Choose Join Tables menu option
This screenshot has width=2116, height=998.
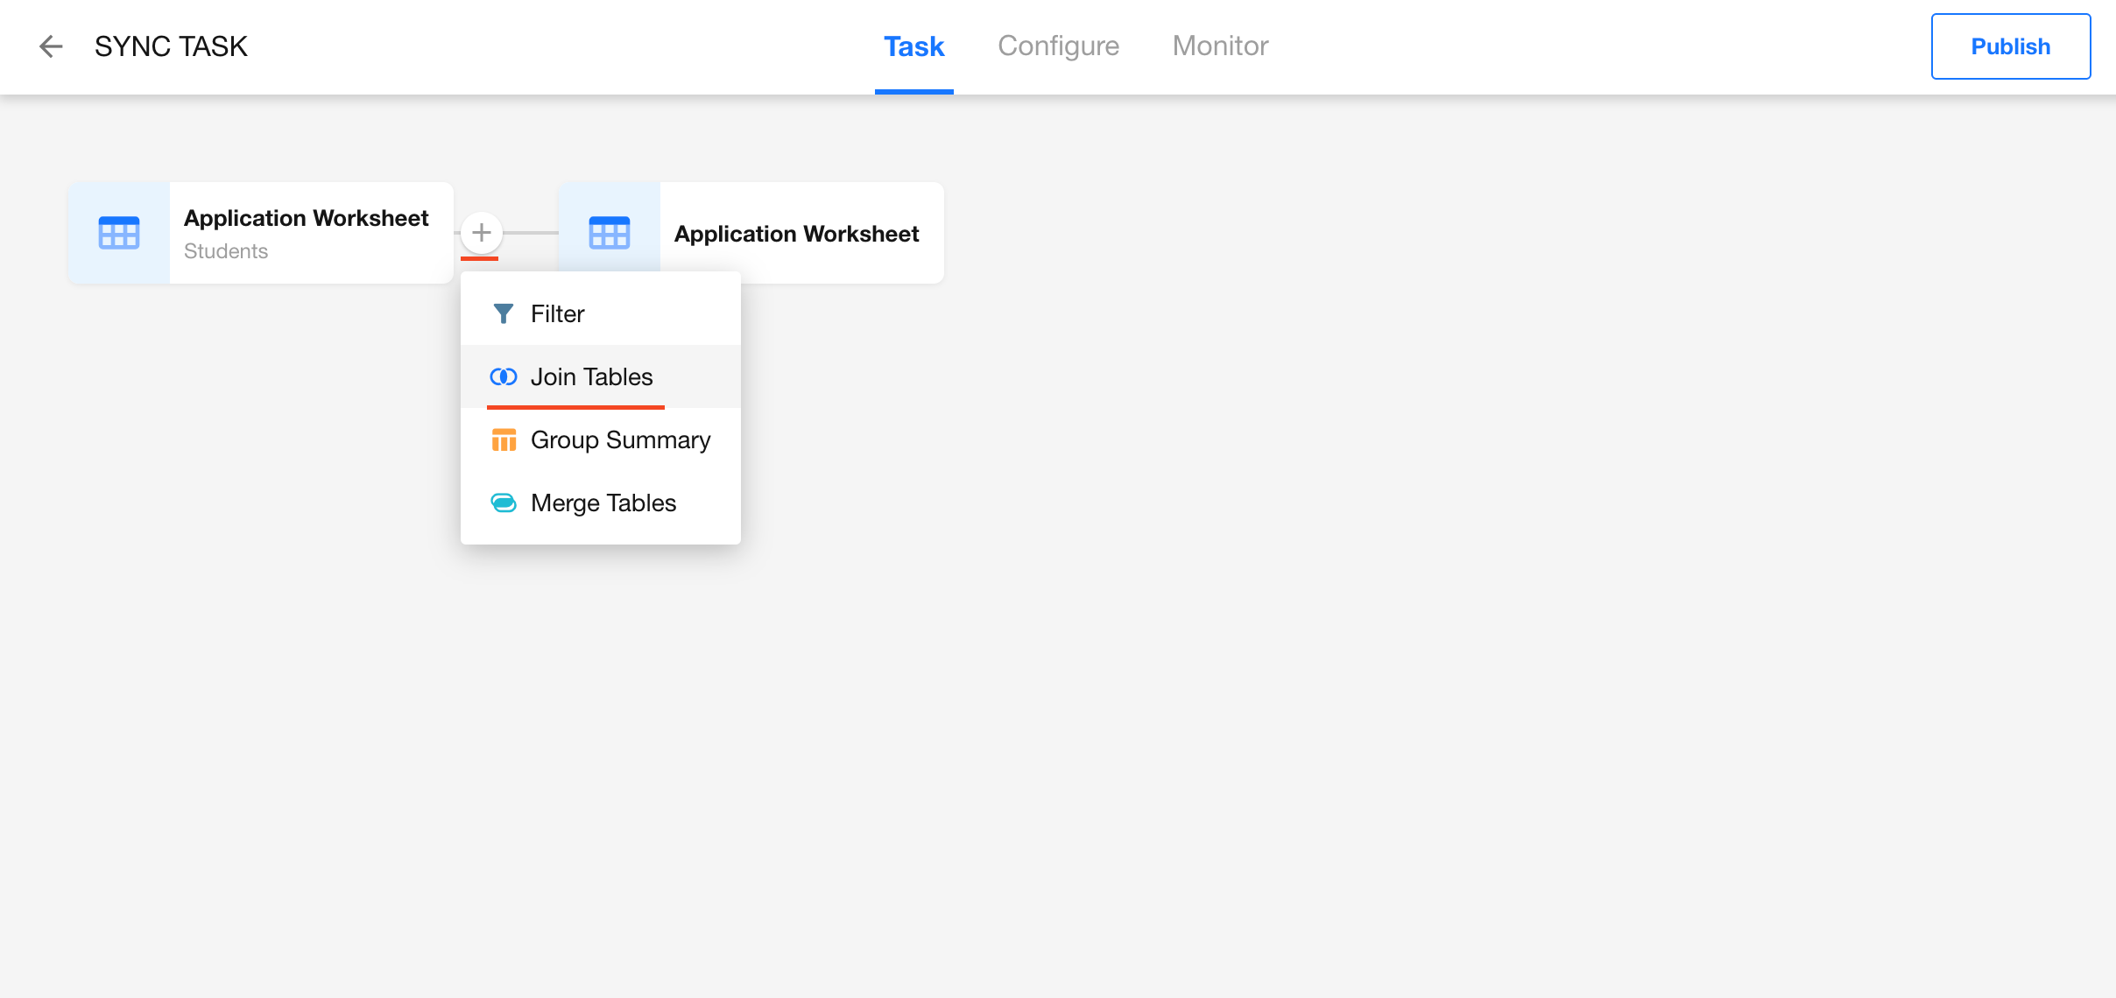592,376
